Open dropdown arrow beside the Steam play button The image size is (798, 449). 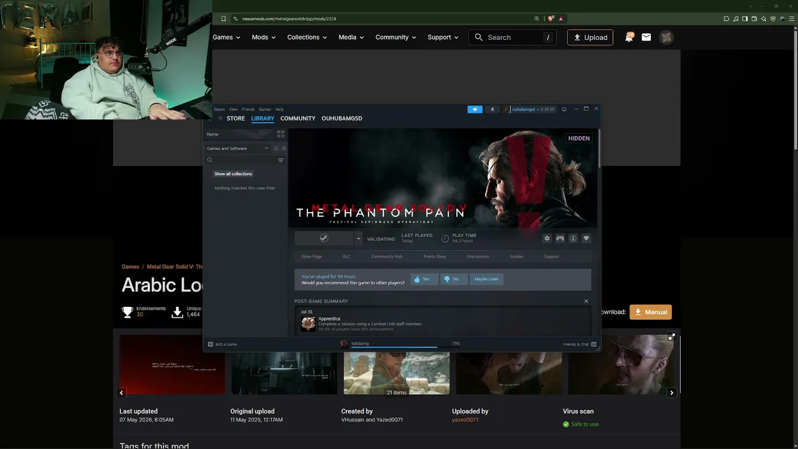point(358,238)
